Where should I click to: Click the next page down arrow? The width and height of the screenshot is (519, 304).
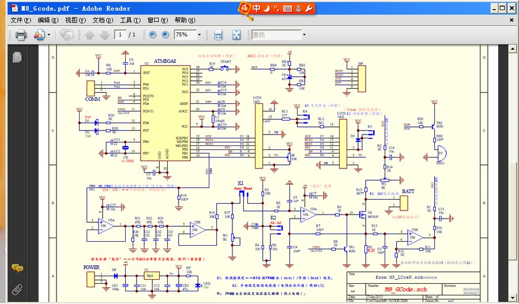click(x=104, y=35)
